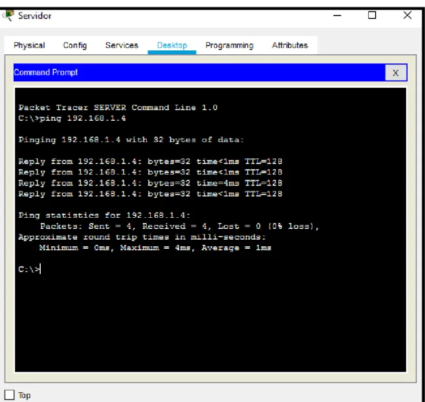The height and width of the screenshot is (402, 425).
Task: Click the Servidor window title text
Action: (x=35, y=16)
